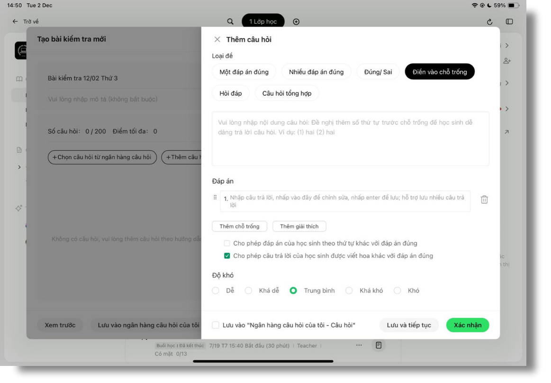The height and width of the screenshot is (383, 551).
Task: Select the 'Đúng/ Sai' question type
Action: pyautogui.click(x=378, y=72)
